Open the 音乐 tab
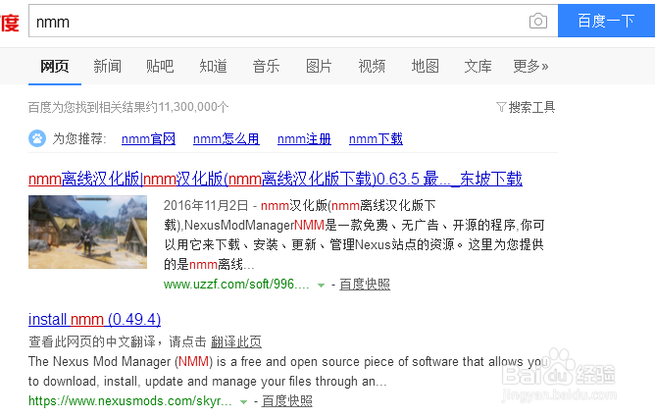 click(266, 66)
